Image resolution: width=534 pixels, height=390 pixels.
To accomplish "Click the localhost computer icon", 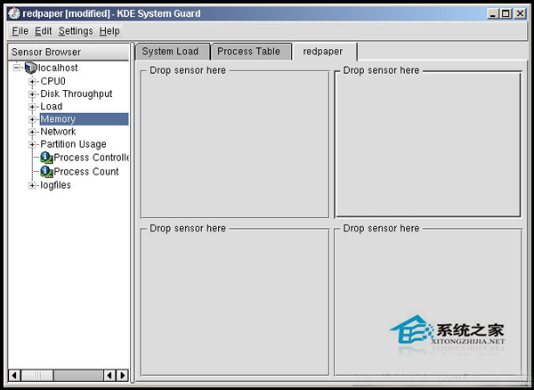I will coord(30,68).
